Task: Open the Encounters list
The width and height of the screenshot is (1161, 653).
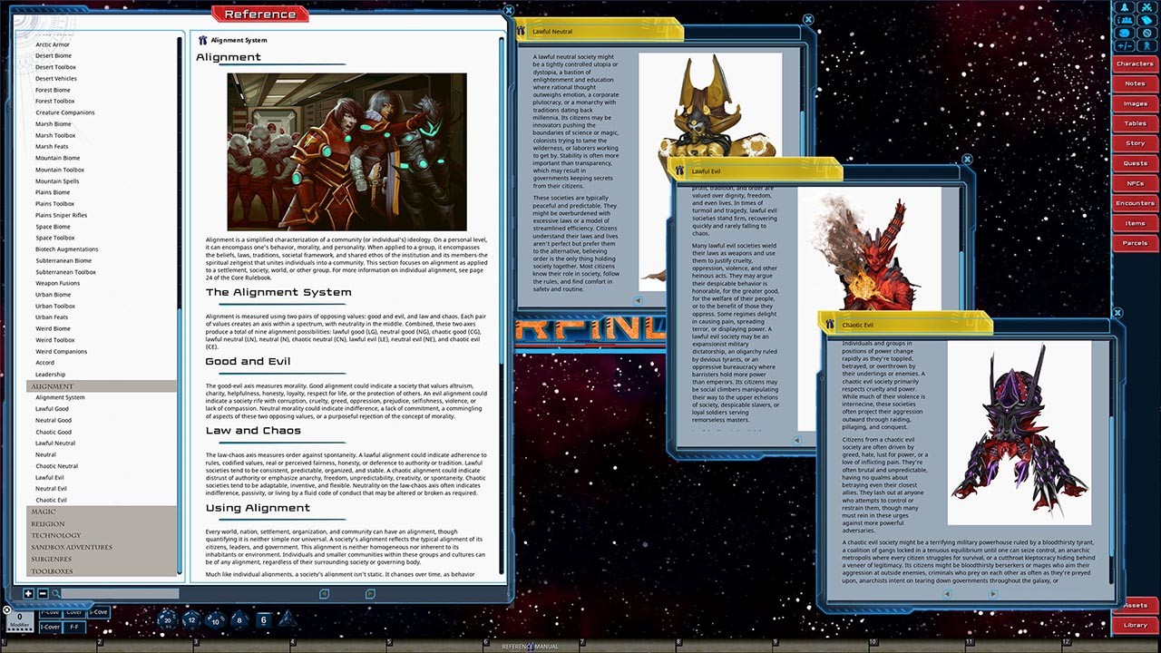Action: click(1135, 203)
